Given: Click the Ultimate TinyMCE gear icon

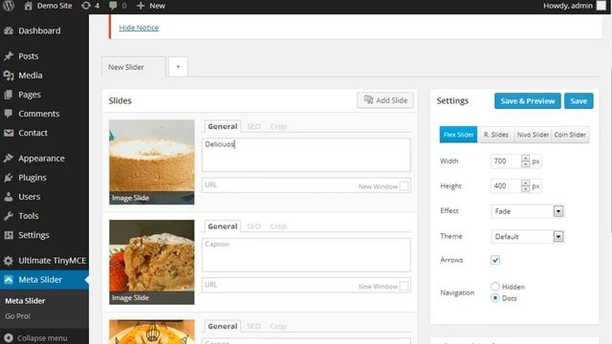Looking at the screenshot, I should click(x=9, y=261).
